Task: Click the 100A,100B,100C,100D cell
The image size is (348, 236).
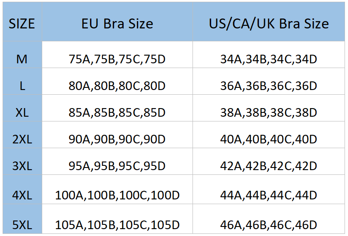Action: 117,195
